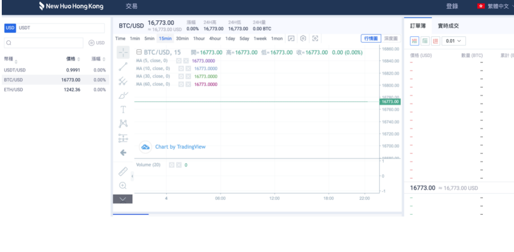This screenshot has height=252, width=514.
Task: Switch chart to 深度圖 depth view
Action: (391, 39)
